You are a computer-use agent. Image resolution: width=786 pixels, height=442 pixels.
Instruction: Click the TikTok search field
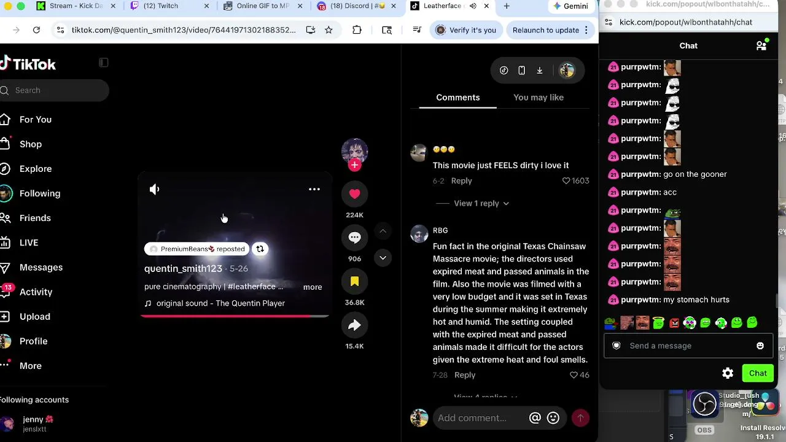point(55,90)
